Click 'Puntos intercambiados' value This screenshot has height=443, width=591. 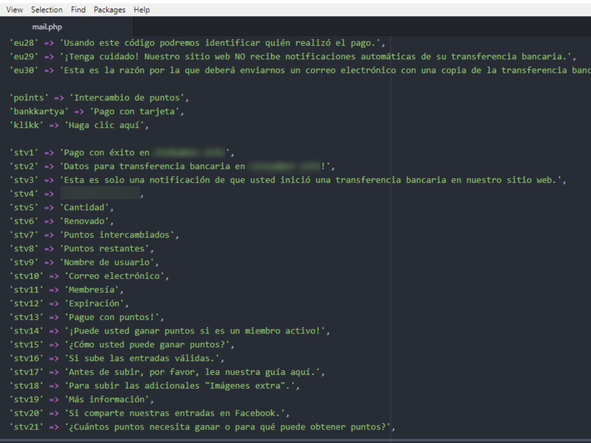(x=117, y=235)
